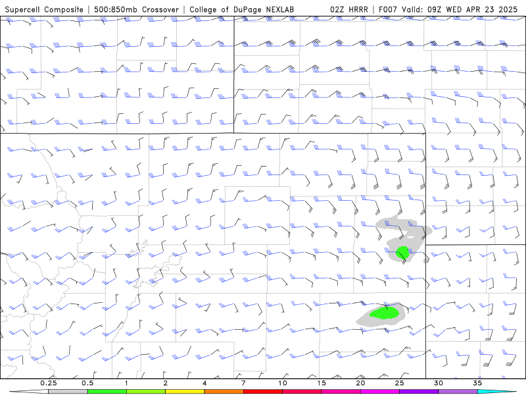
Task: Select the red 7–10 legend color segment
Action: pos(263,392)
